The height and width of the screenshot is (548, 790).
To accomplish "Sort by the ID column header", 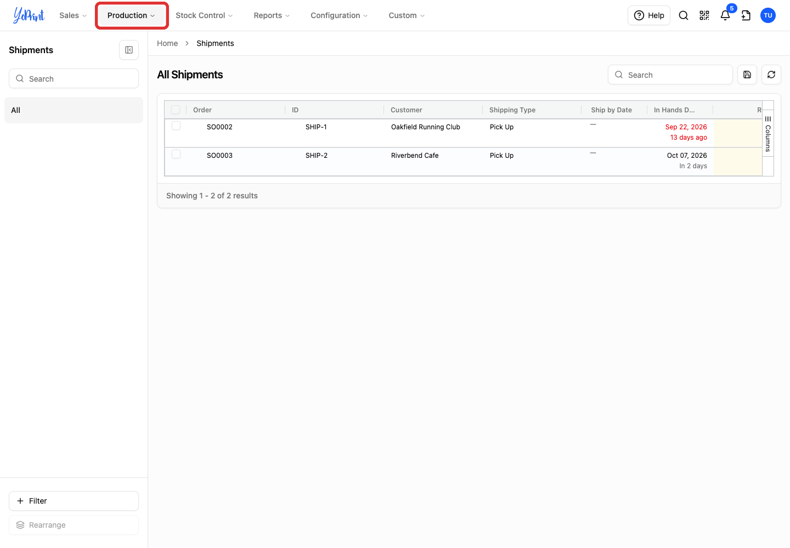I will click(x=295, y=110).
